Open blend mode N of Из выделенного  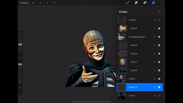coord(155,37)
